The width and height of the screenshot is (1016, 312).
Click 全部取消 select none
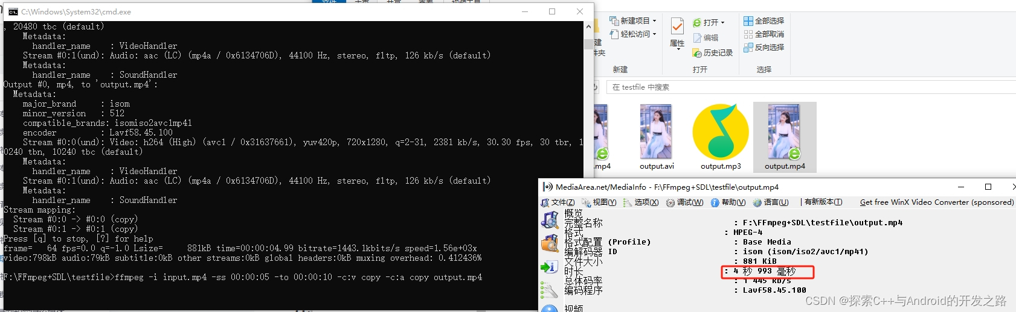[764, 34]
